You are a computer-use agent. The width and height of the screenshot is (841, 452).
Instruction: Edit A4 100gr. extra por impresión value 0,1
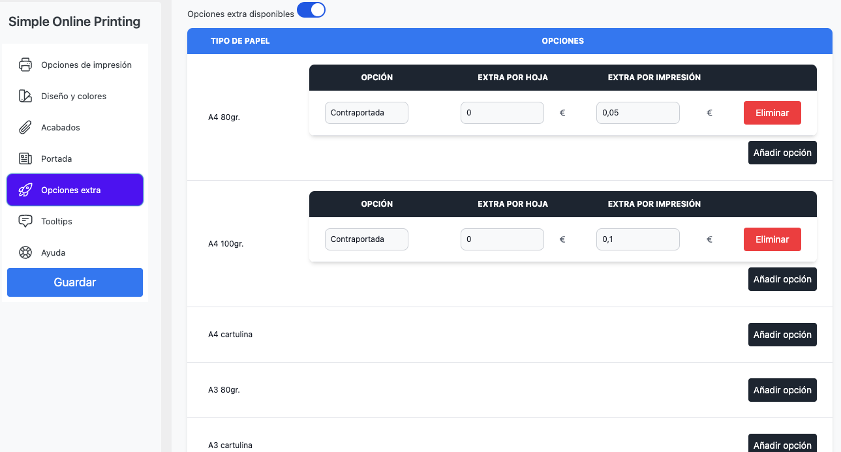[x=638, y=239]
